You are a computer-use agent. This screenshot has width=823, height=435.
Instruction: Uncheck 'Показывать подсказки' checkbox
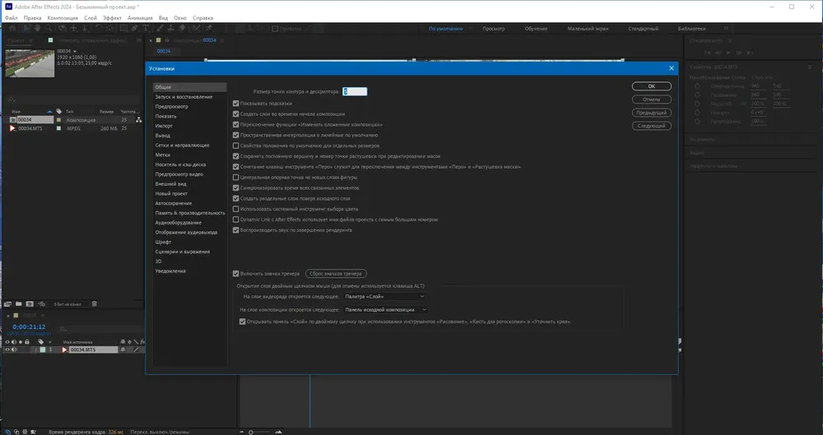tap(235, 104)
